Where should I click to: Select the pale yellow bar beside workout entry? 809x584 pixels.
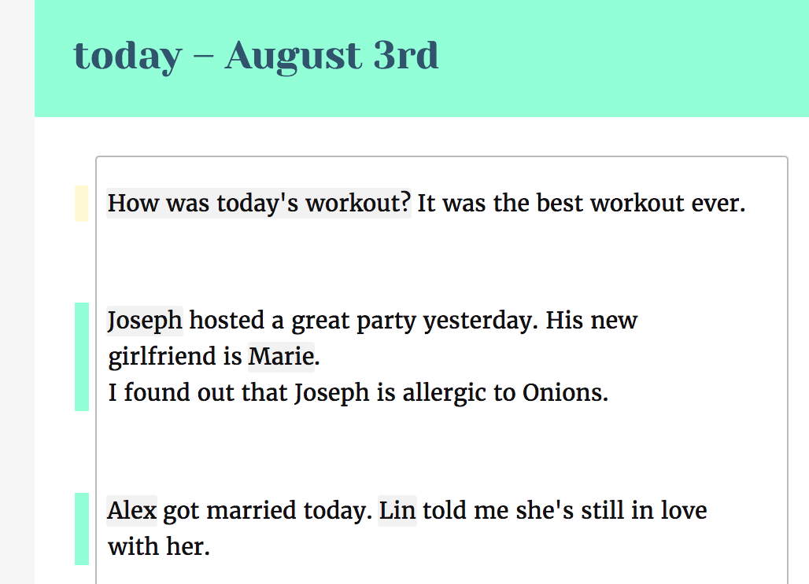pos(82,204)
